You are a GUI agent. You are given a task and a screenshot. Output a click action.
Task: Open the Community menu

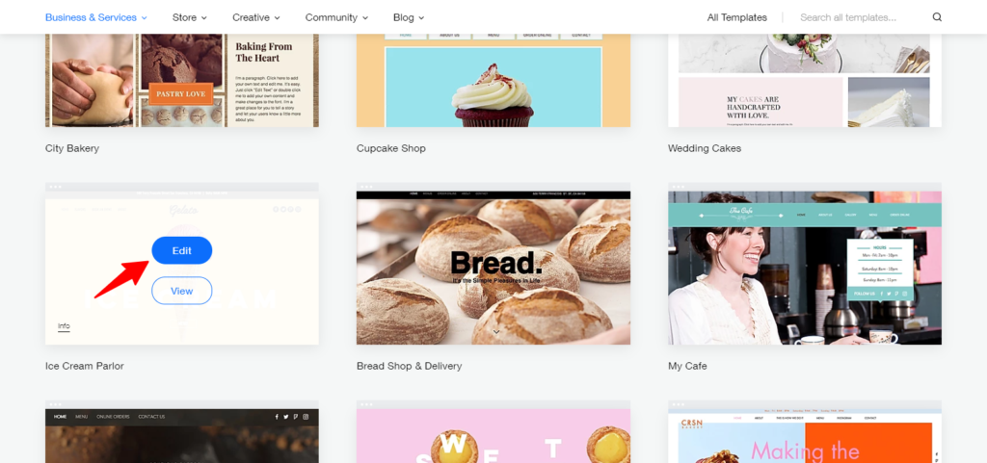point(336,17)
